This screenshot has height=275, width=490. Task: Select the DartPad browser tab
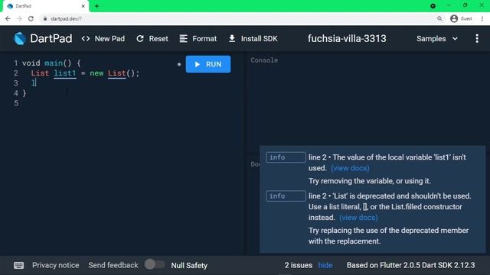click(45, 6)
